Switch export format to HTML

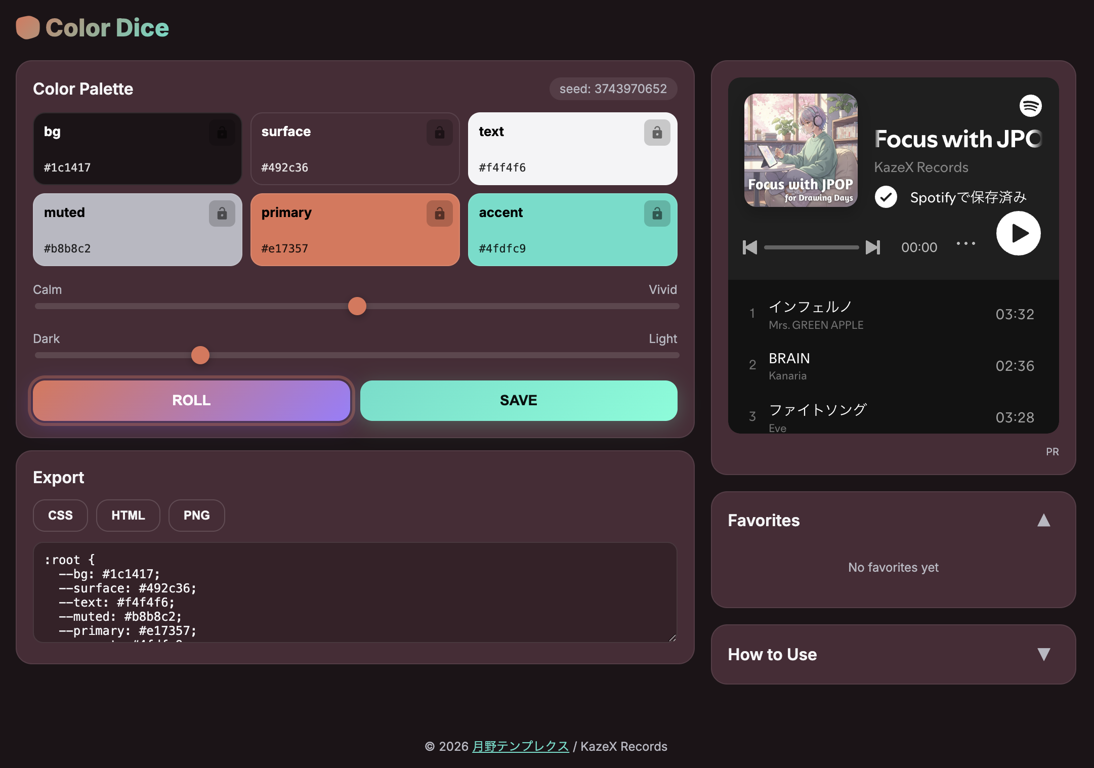[128, 515]
